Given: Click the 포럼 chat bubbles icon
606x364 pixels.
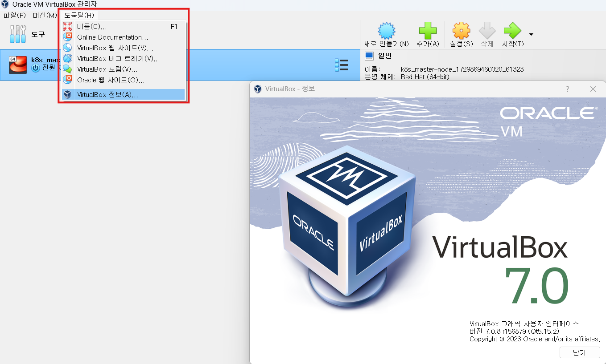Looking at the screenshot, I should 67,69.
